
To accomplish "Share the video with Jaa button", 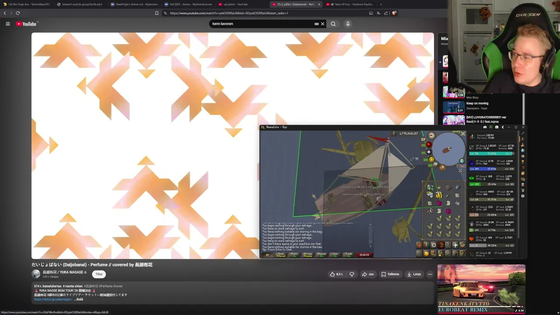I will point(368,274).
